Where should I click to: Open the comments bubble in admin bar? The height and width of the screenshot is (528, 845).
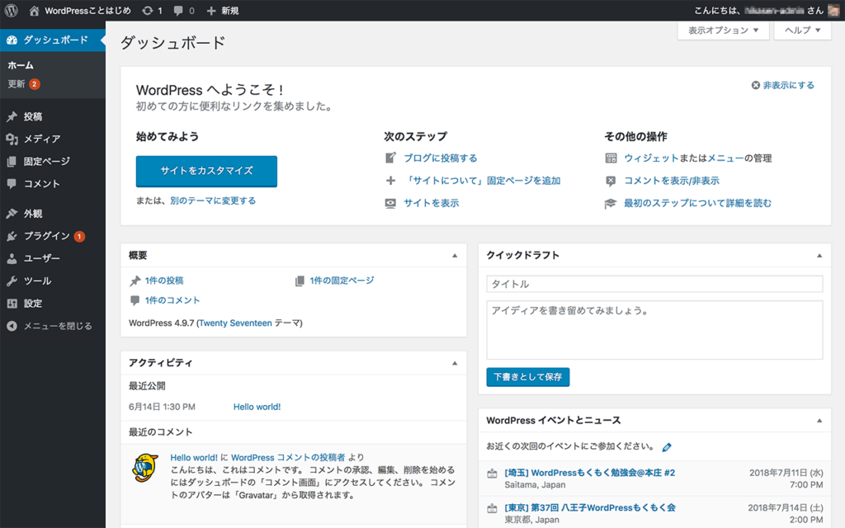point(178,11)
